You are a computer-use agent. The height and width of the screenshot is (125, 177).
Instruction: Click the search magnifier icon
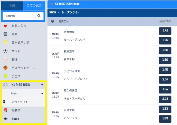click(39, 16)
